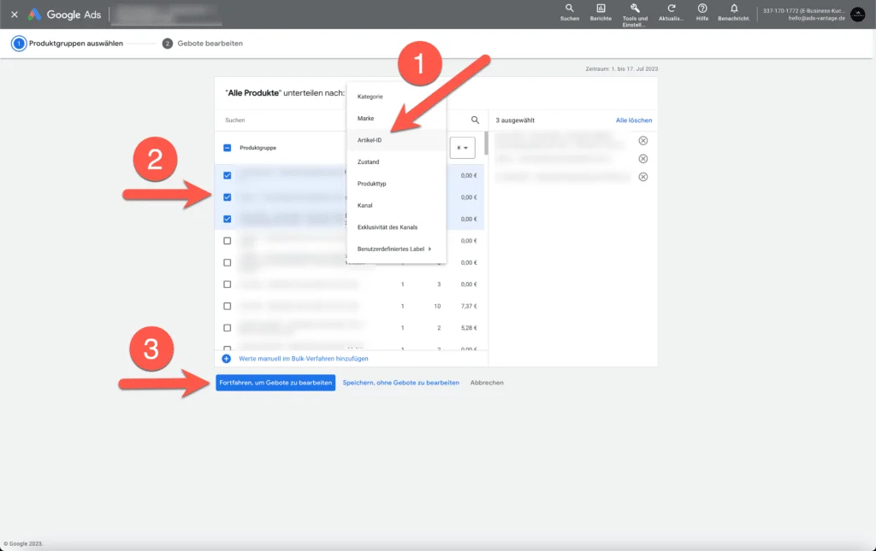876x551 pixels.
Task: Select Produkttyp in the dropdown menu
Action: 396,184
